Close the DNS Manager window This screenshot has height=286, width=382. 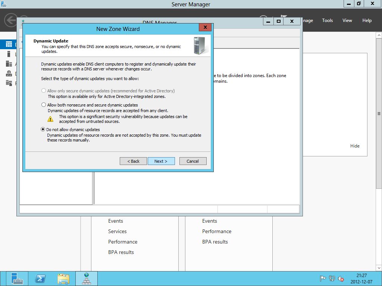click(x=292, y=21)
